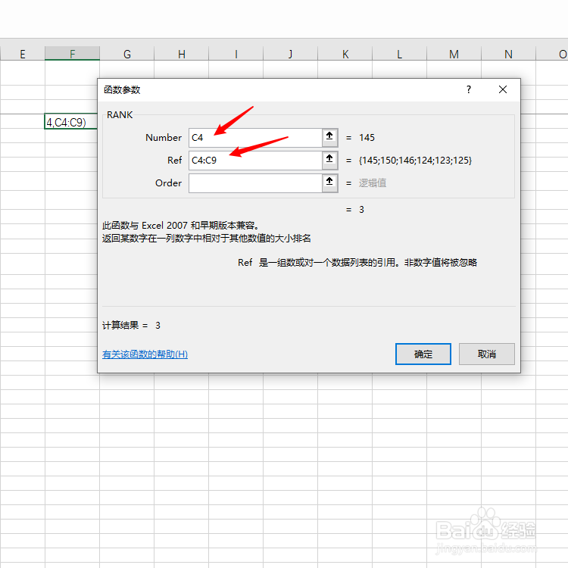Click the Number result value 145
This screenshot has width=568, height=568.
tap(367, 138)
